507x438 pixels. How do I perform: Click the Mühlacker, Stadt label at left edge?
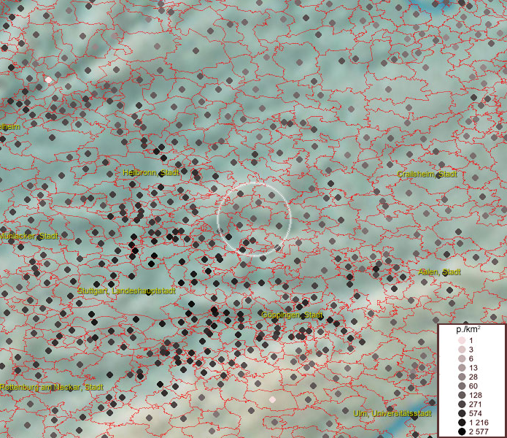coord(29,237)
